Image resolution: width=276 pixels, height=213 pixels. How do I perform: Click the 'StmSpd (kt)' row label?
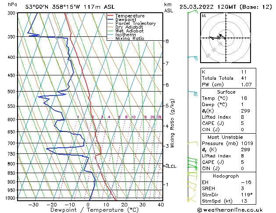click(217, 201)
